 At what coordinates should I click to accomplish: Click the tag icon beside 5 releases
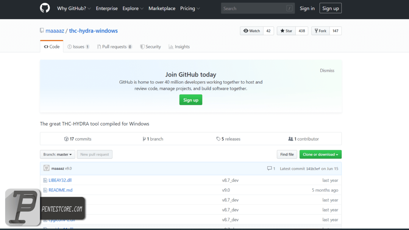click(218, 139)
